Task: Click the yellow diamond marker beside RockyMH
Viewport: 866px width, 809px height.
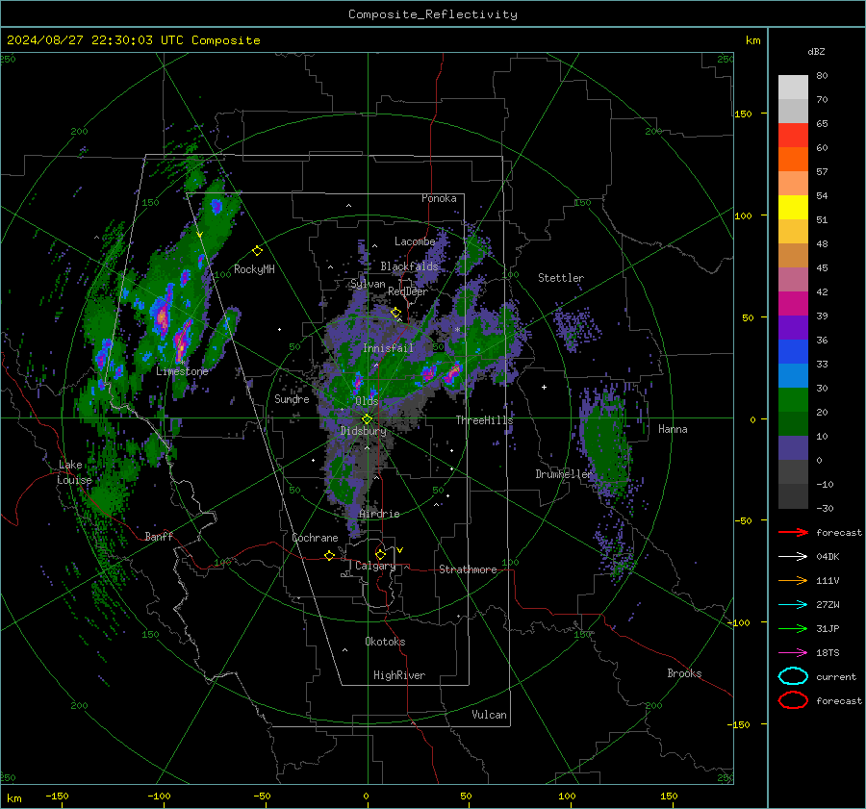Action: click(257, 251)
